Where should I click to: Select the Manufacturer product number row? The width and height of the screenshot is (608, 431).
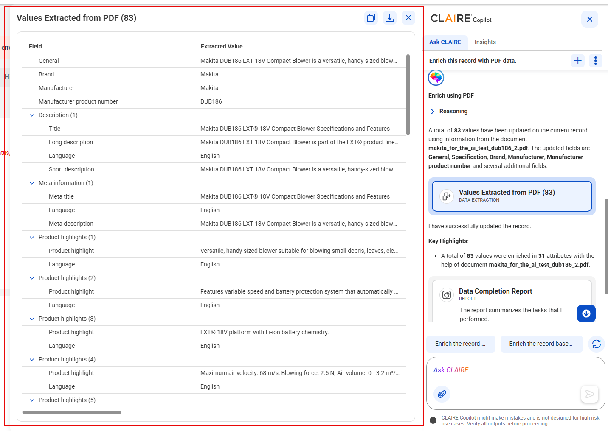pos(214,101)
